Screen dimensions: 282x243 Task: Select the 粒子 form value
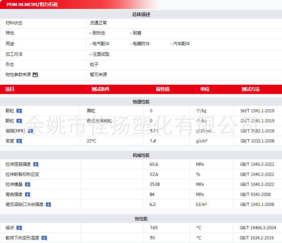point(94,64)
